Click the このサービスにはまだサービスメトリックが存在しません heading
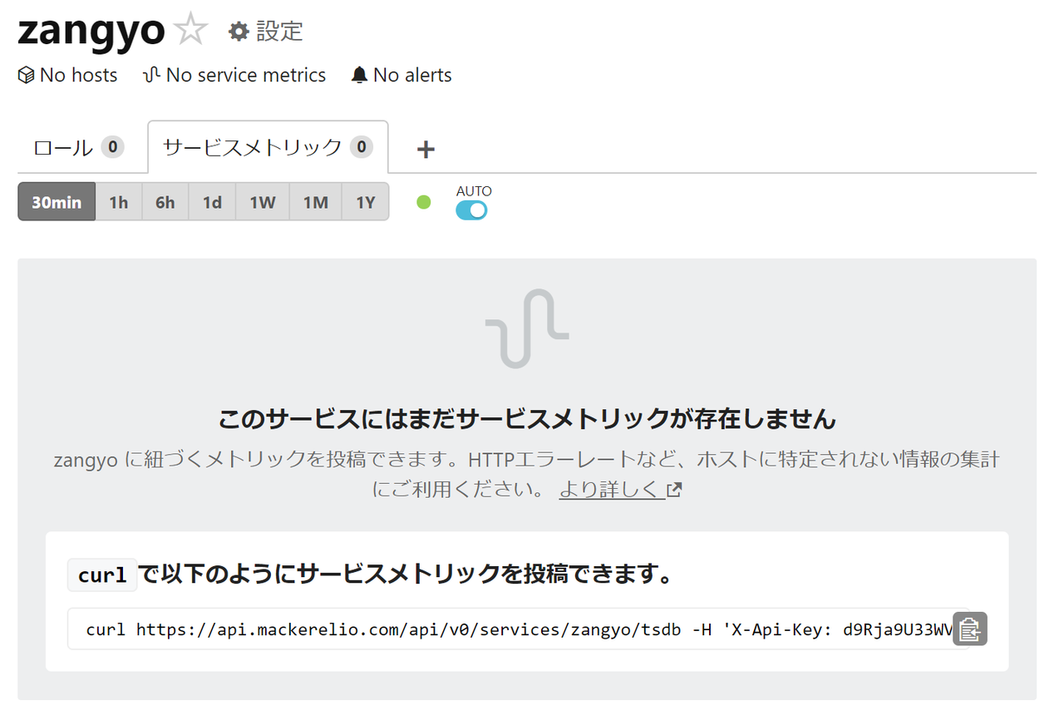This screenshot has width=1064, height=720. (527, 418)
